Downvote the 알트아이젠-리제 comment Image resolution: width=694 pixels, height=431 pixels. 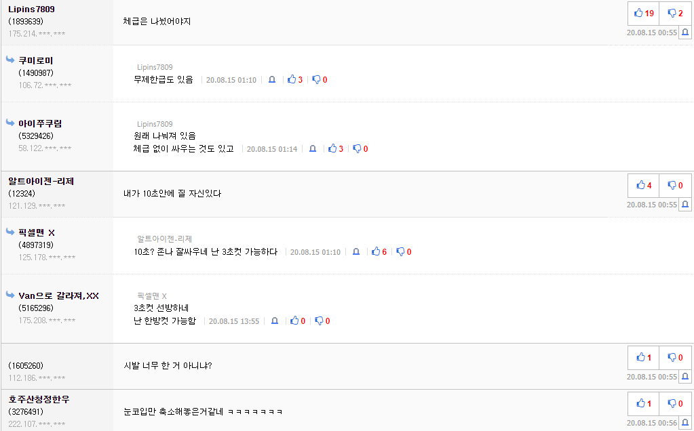point(675,185)
